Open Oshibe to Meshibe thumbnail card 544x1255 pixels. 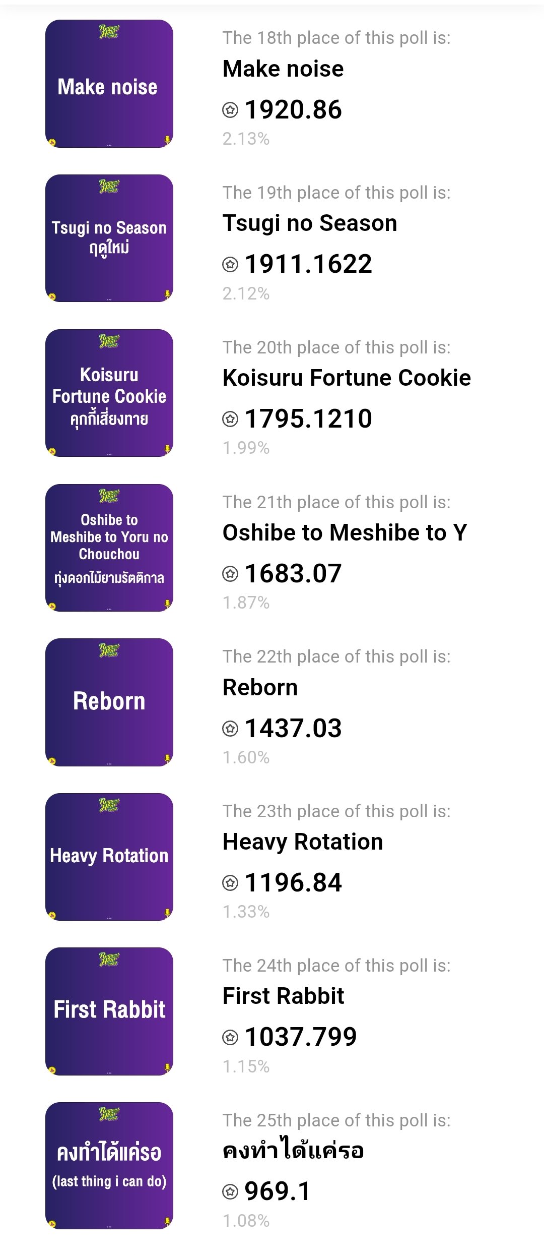click(x=109, y=548)
